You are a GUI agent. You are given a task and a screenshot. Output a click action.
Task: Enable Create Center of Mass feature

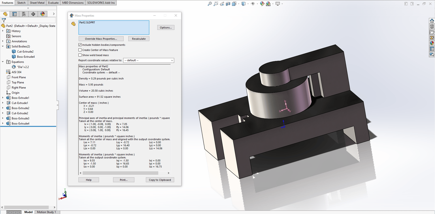coord(80,50)
